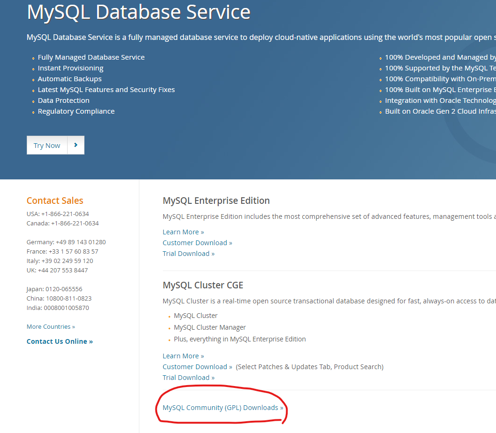This screenshot has height=433, width=496.
Task: Click the UK phone number +44 207 553 8447
Action: pyautogui.click(x=63, y=271)
